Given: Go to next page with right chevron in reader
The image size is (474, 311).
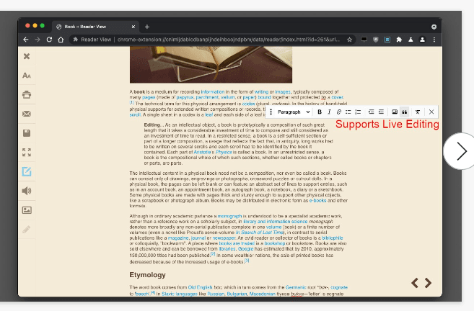Looking at the screenshot, I should point(428,283).
